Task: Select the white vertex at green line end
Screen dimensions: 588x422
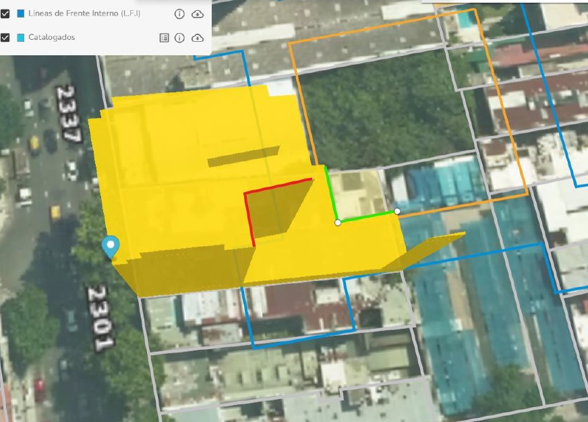Action: click(x=397, y=212)
